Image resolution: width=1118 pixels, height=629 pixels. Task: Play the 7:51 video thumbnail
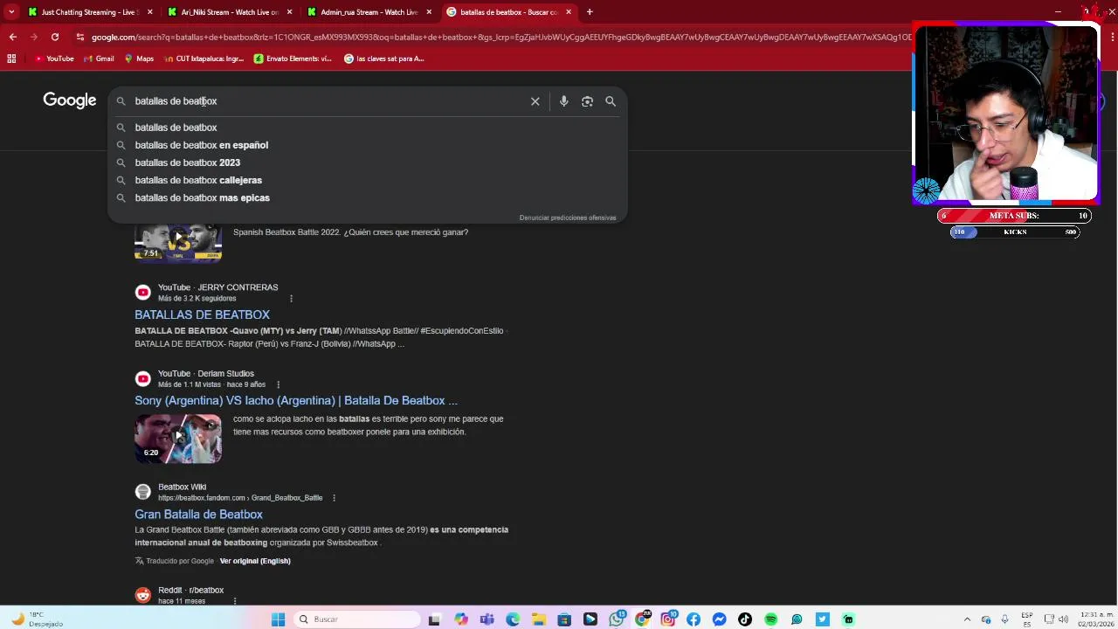(178, 242)
